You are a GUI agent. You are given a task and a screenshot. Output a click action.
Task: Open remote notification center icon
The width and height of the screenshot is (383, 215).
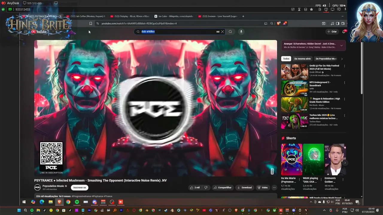357,202
